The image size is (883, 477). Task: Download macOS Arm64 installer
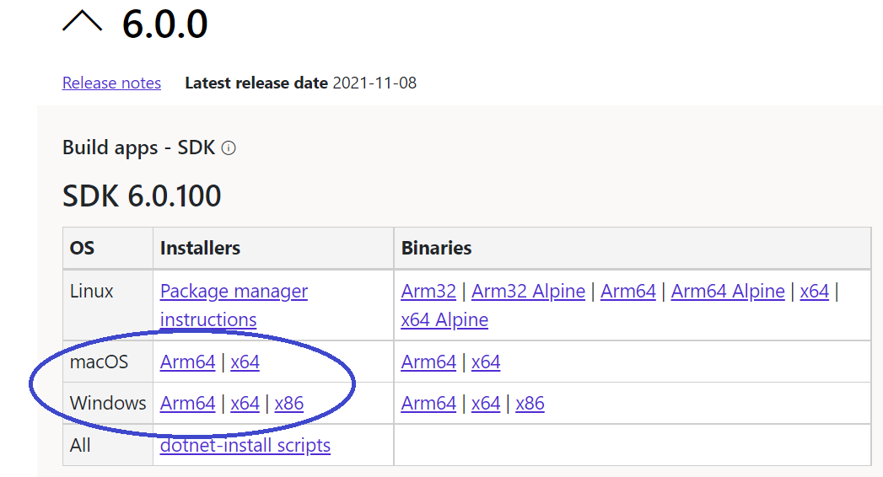(x=187, y=362)
